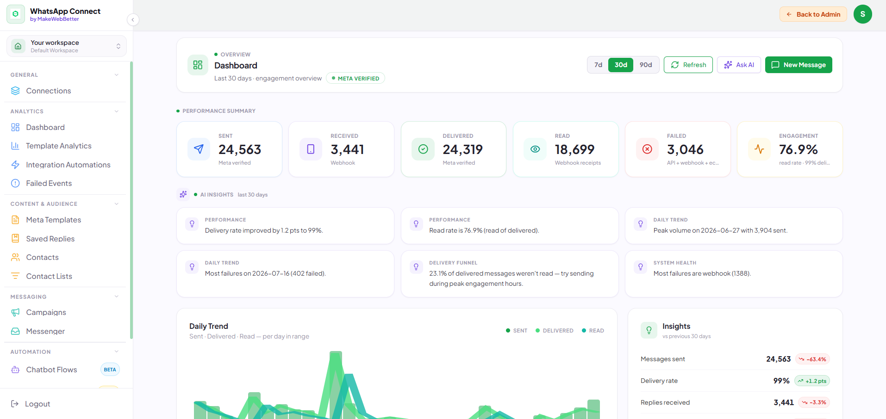886x419 pixels.
Task: Click bulb icon on System Health insight
Action: 641,267
